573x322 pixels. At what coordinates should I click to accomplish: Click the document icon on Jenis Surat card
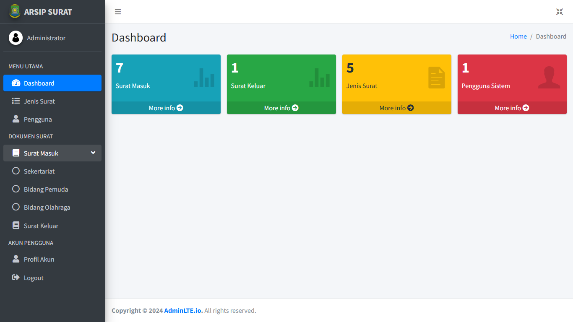pos(436,78)
